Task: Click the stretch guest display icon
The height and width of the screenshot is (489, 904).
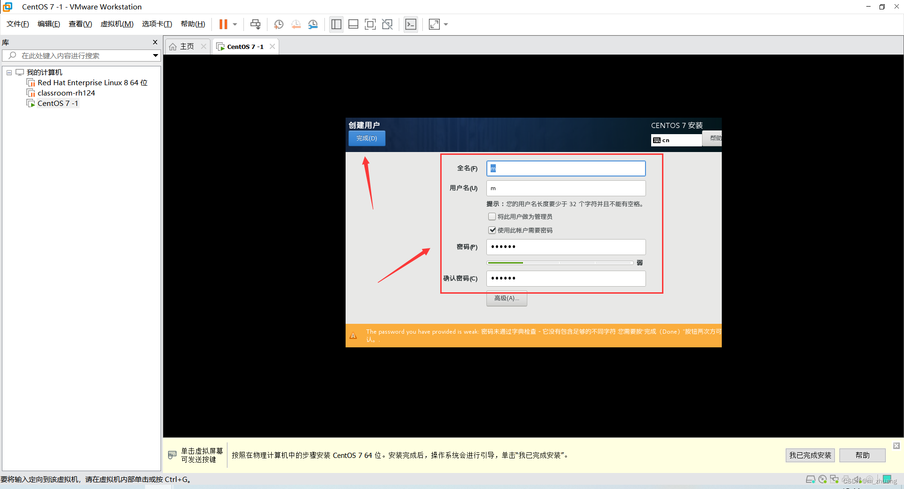Action: [x=434, y=24]
